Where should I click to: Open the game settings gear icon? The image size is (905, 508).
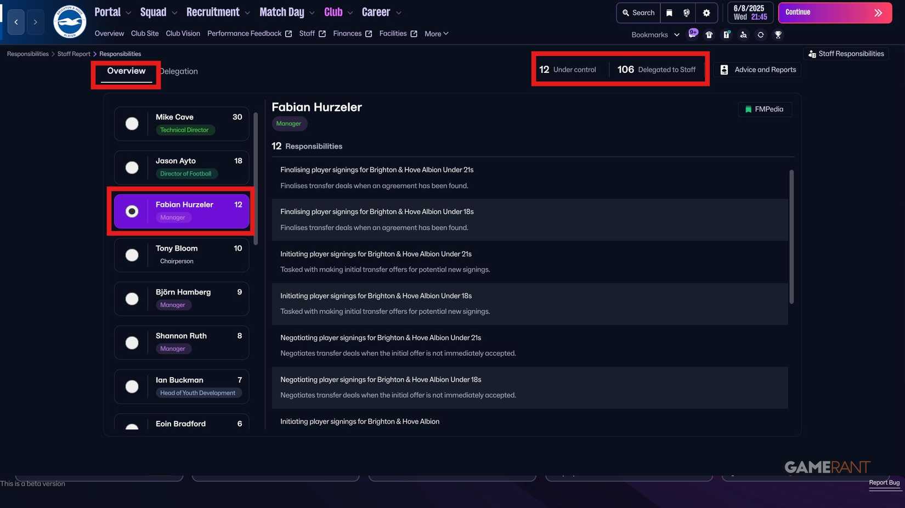706,12
